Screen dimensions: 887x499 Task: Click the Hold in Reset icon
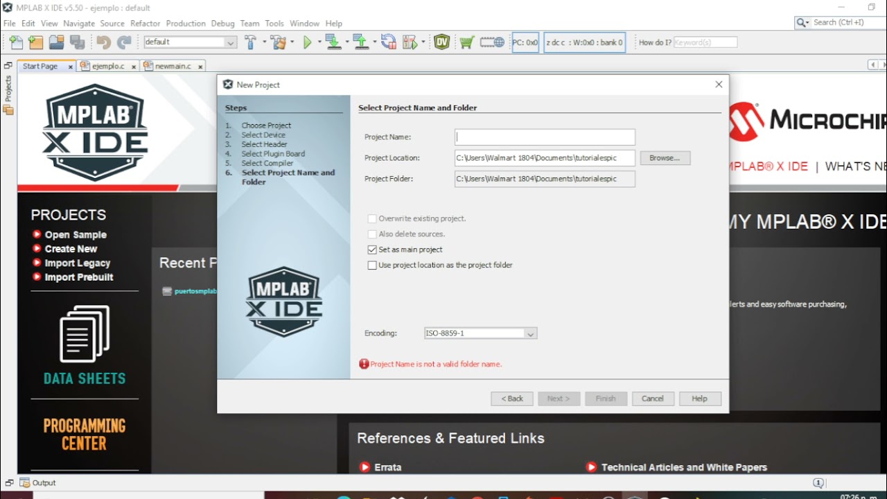coord(388,42)
